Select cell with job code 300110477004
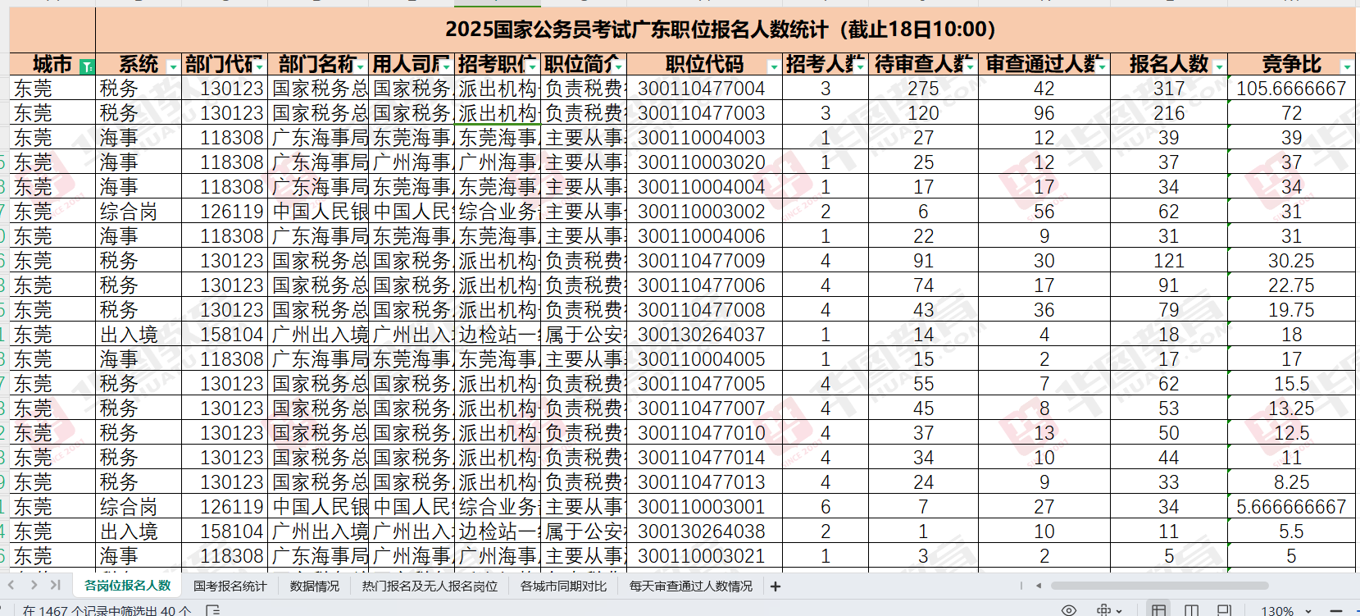The image size is (1360, 616). 704,89
